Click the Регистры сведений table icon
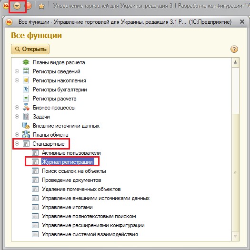Image resolution: width=250 pixels, height=250 pixels. tap(26, 71)
